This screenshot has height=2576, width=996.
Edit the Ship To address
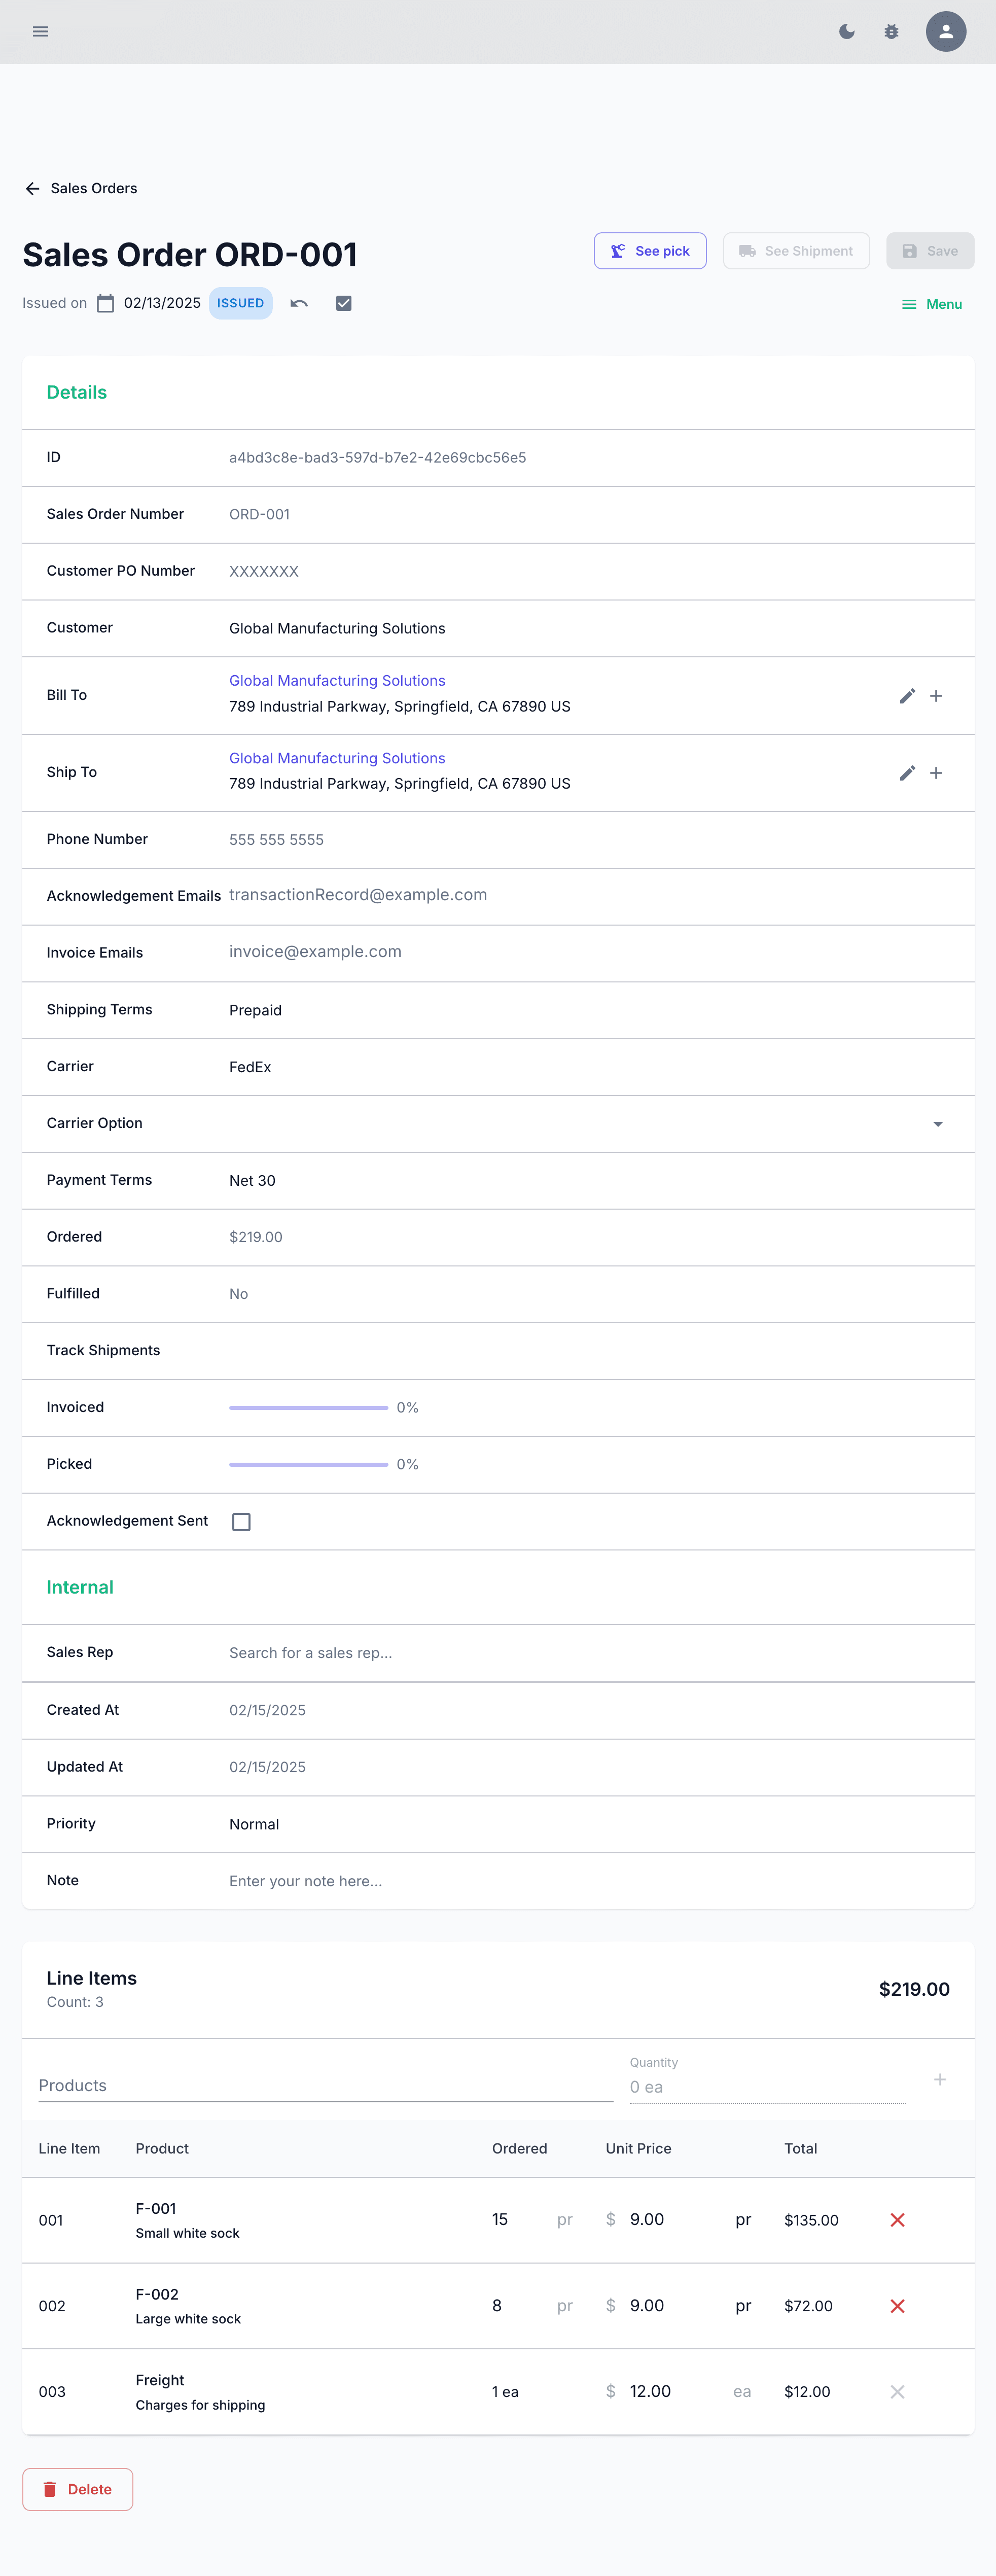point(907,773)
